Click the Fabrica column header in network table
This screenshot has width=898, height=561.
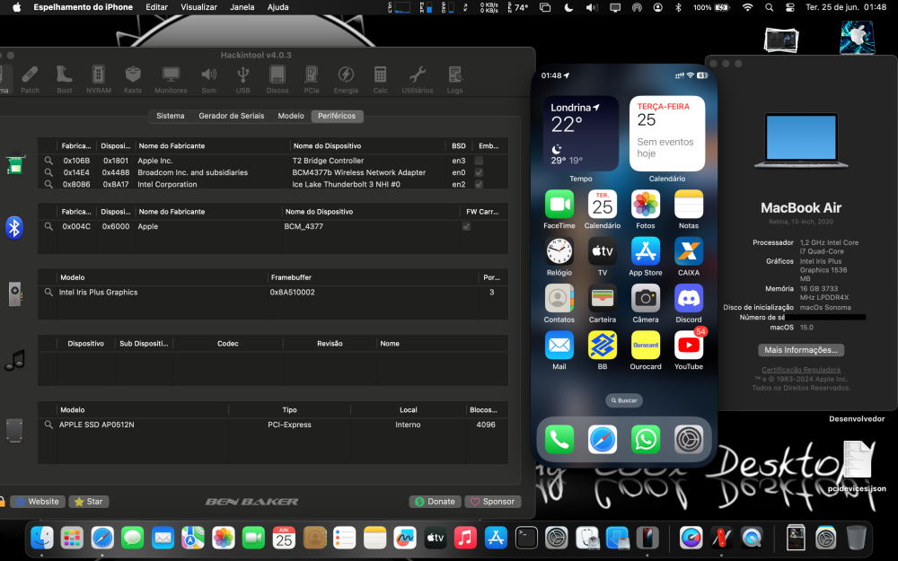pyautogui.click(x=76, y=146)
